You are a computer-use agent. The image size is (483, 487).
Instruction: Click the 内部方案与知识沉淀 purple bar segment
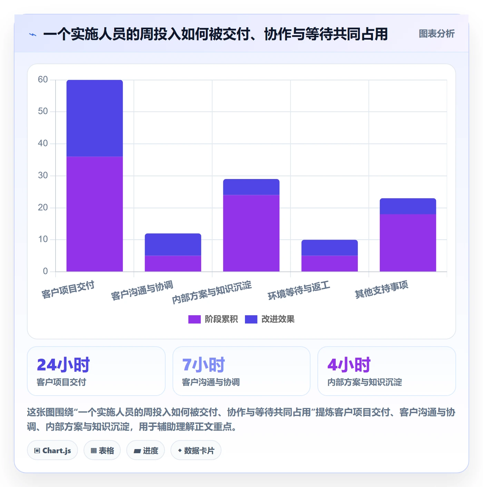[x=251, y=233]
